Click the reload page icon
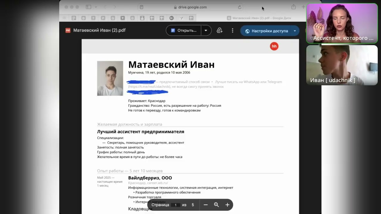 click(x=240, y=7)
